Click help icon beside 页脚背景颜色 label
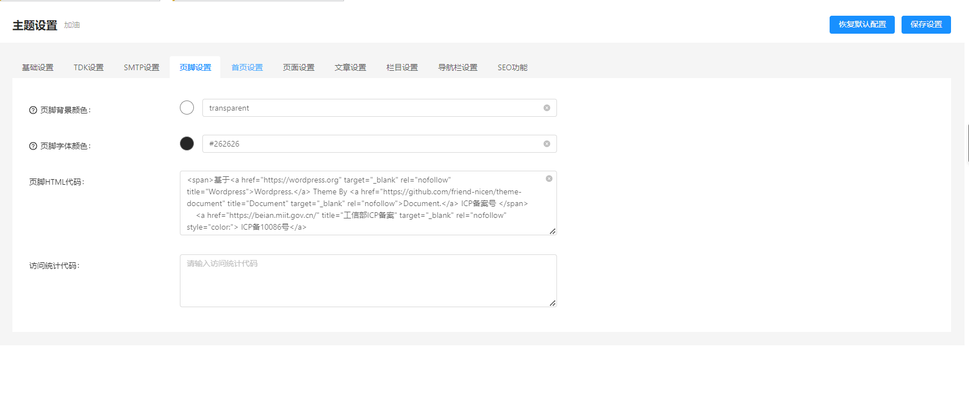The height and width of the screenshot is (406, 969). click(33, 110)
